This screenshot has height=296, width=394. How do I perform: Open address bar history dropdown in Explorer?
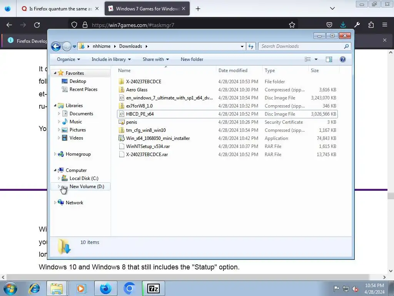(x=242, y=46)
